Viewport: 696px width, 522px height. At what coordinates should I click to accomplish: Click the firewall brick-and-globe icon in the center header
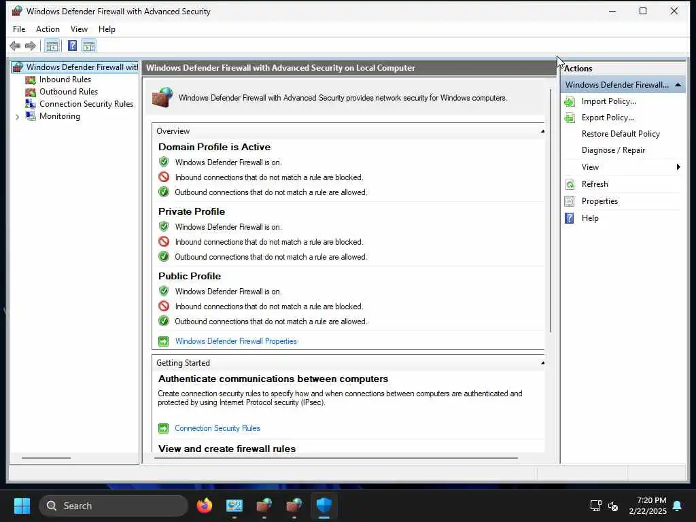point(162,97)
